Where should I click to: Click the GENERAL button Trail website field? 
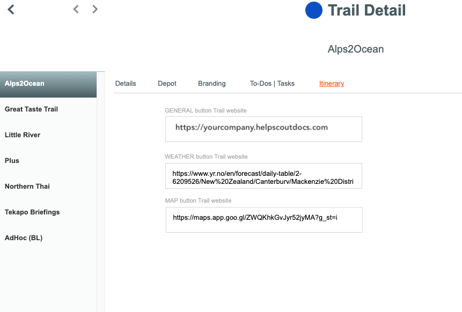(263, 129)
